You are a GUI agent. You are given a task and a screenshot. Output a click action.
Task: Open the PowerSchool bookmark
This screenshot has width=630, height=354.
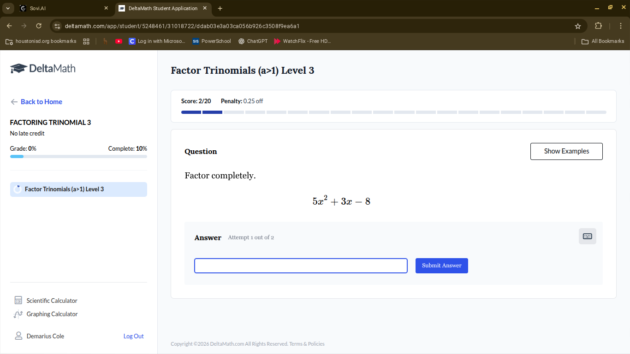212,41
